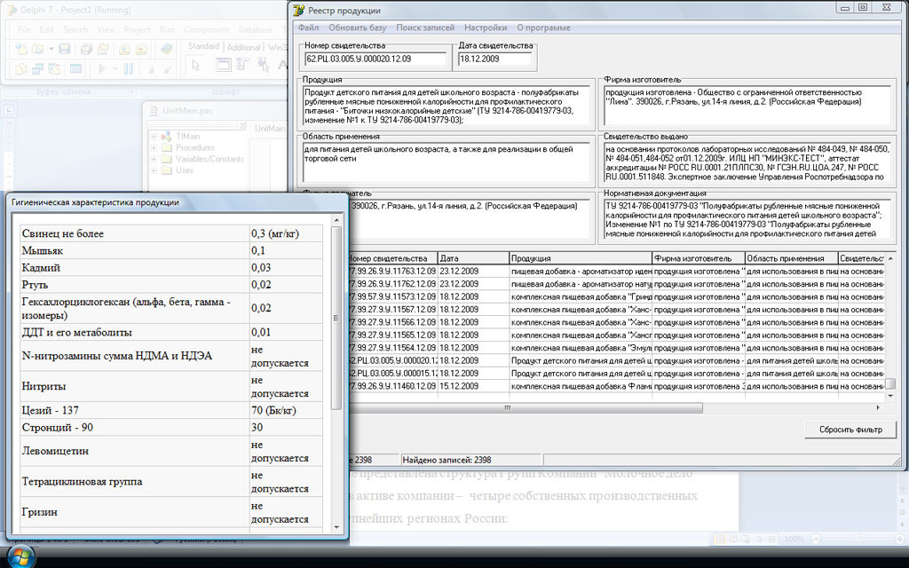909x568 pixels.
Task: Click the Номер свидетельства input field
Action: [x=375, y=59]
